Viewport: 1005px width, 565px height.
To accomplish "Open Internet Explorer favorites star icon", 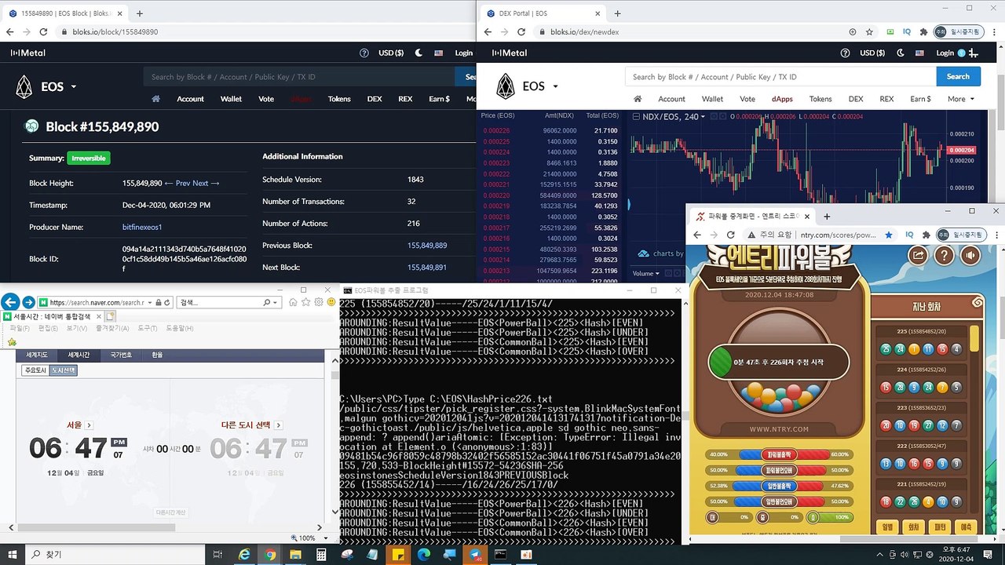I will pyautogui.click(x=306, y=302).
